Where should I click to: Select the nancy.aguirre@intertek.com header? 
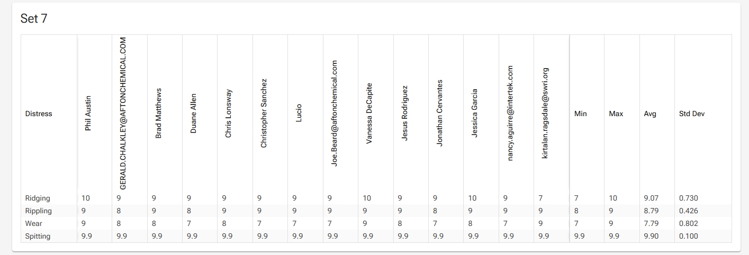[510, 114]
